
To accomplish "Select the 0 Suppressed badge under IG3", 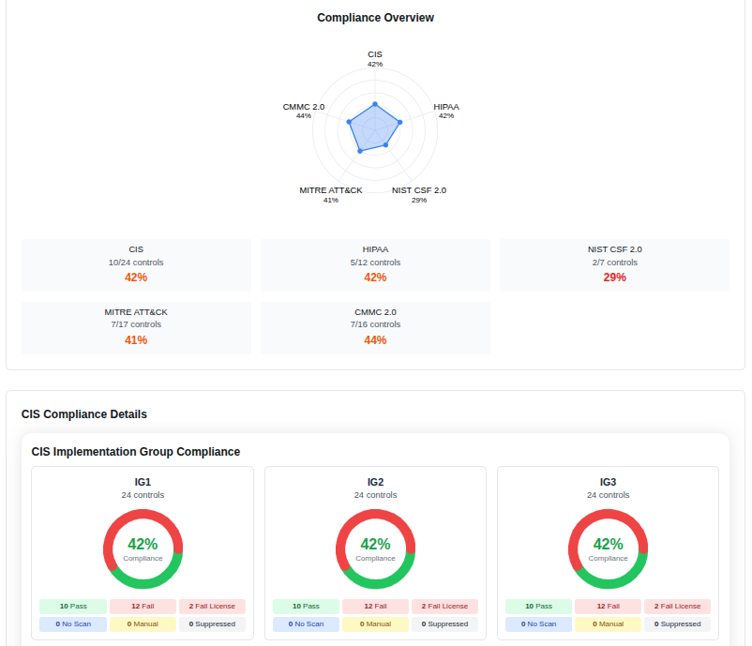I will point(677,623).
